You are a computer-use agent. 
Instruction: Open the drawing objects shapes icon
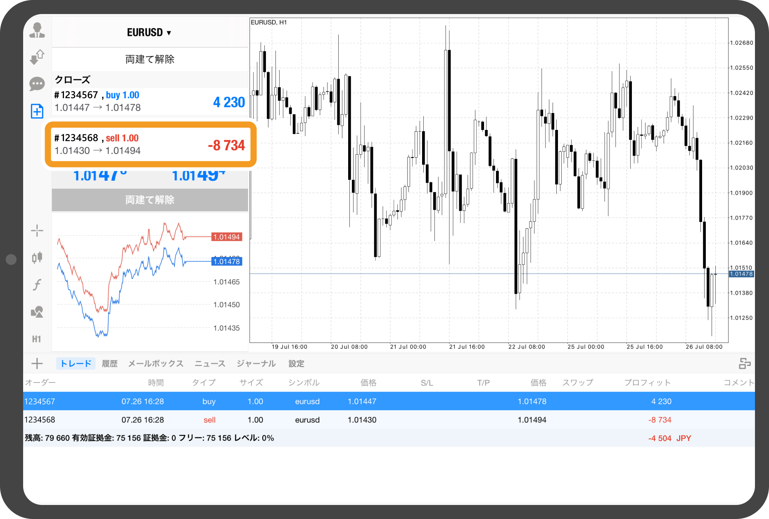(37, 312)
